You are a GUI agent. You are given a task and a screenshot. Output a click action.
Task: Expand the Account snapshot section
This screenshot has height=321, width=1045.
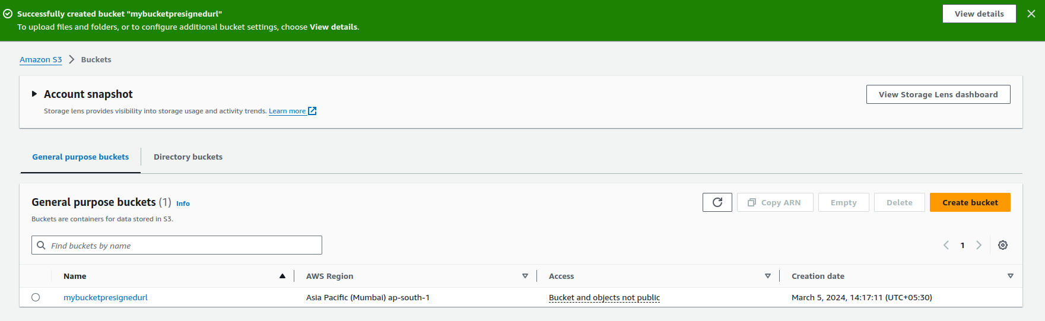tap(34, 94)
